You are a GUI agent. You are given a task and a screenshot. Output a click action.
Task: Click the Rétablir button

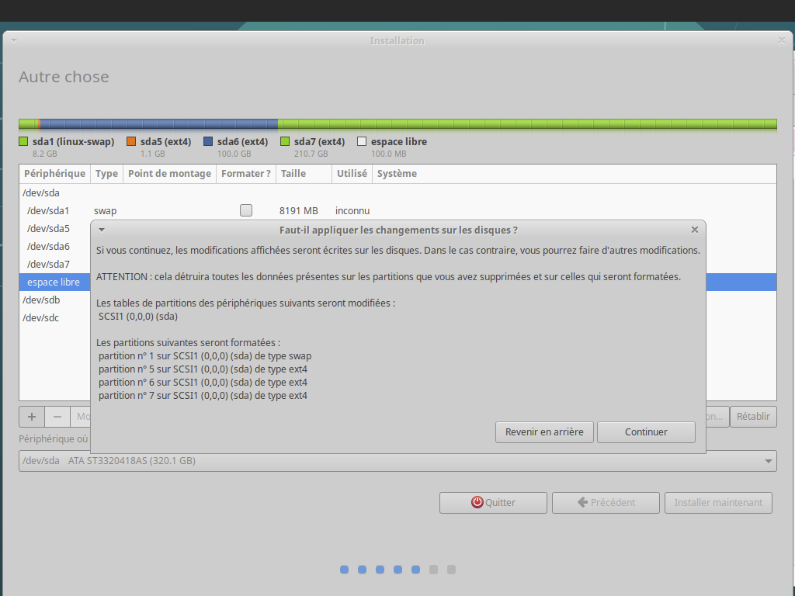pos(753,417)
